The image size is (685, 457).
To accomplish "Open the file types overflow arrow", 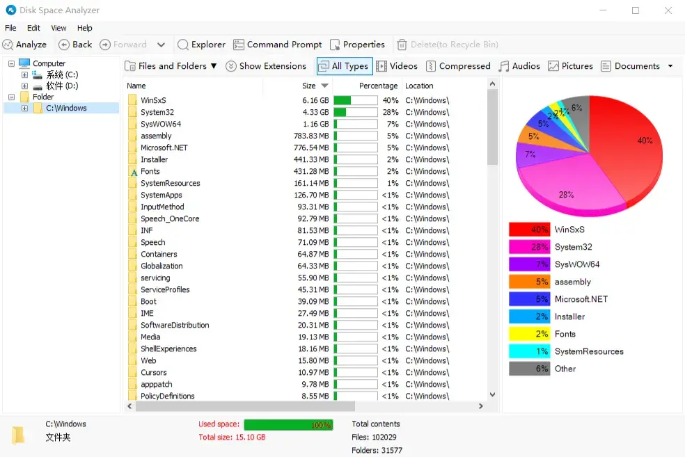I will tap(670, 66).
